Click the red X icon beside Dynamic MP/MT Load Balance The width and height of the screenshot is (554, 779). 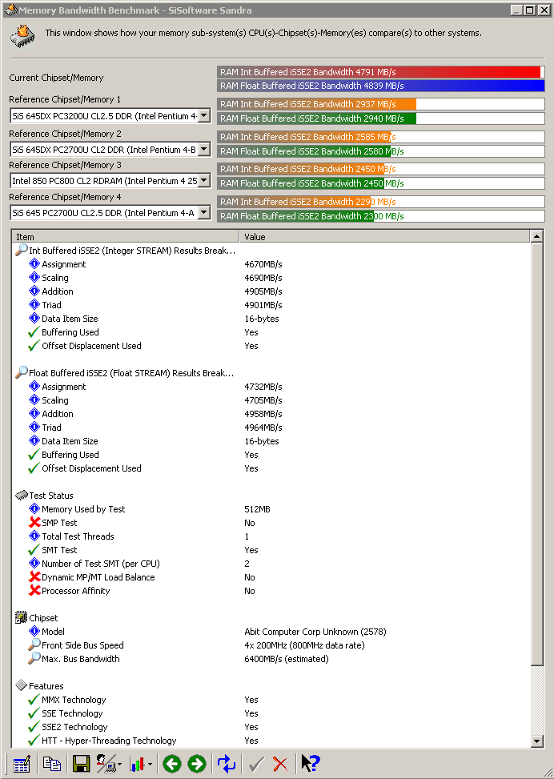point(34,577)
